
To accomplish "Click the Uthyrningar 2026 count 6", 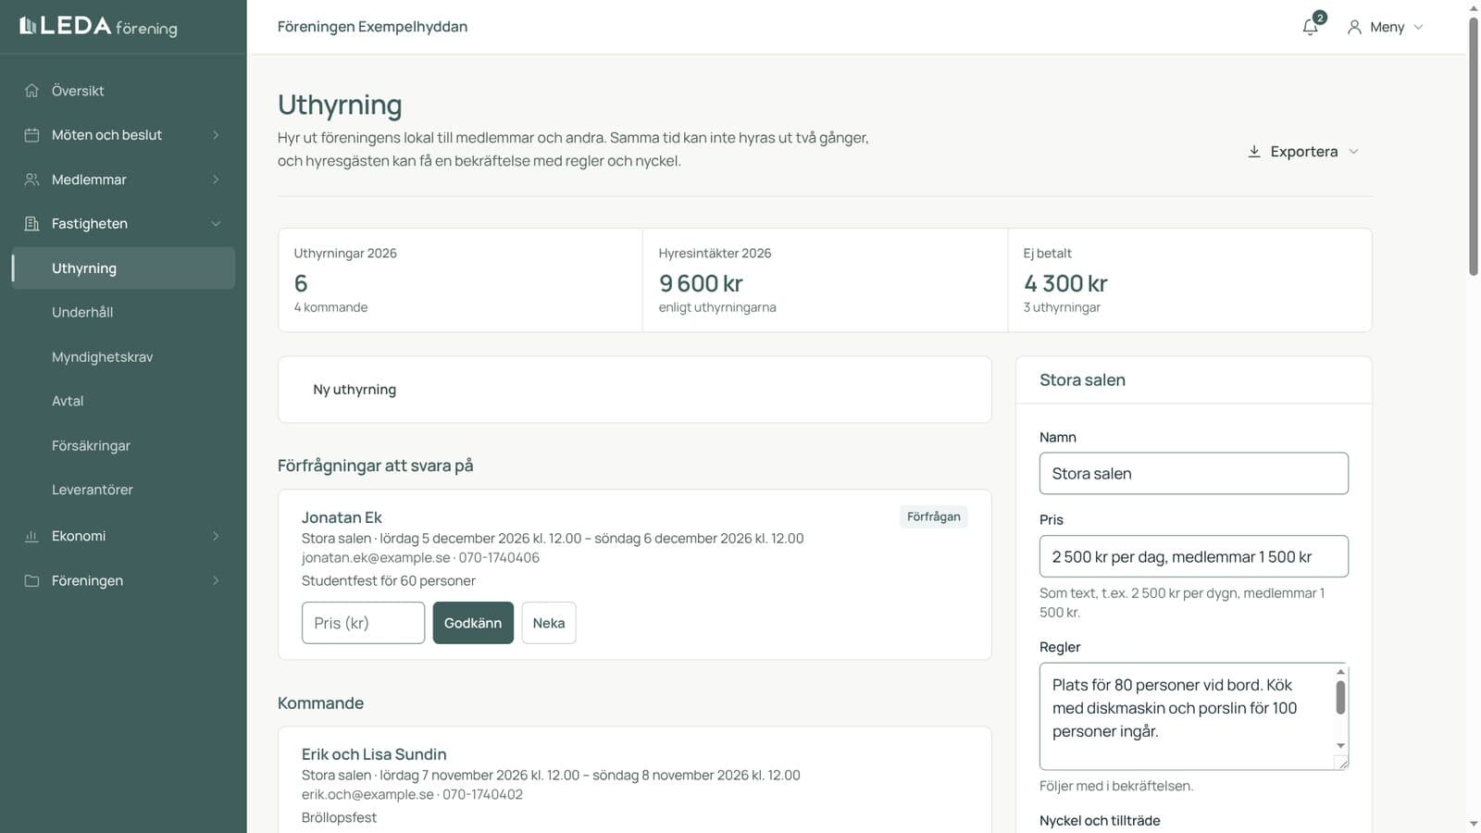I will 301,283.
